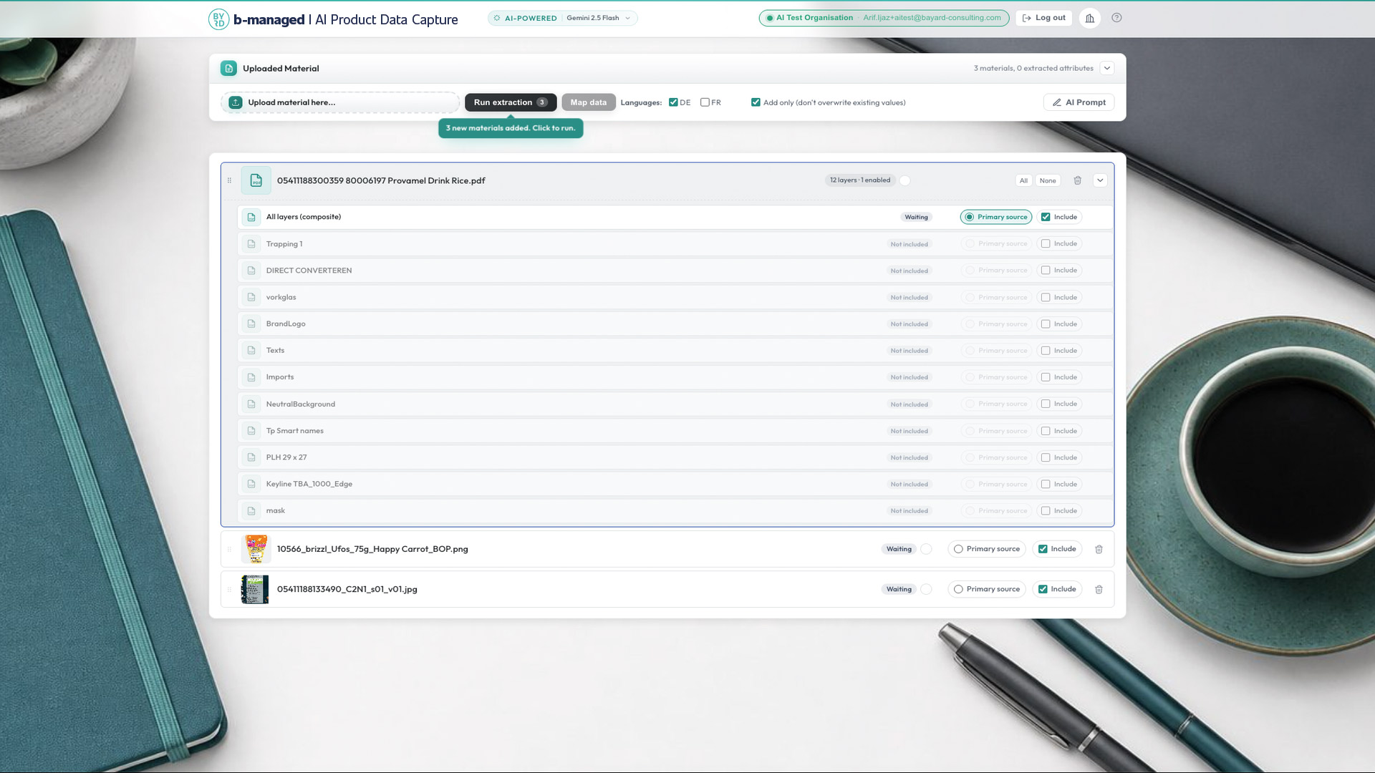Viewport: 1375px width, 773px height.
Task: Select All layers button for the PDF
Action: [1023, 180]
